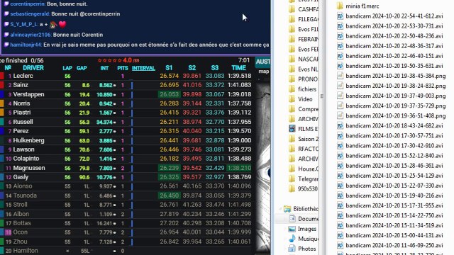Viewport: 454px width, 255px height.
Task: Select image bandicam 2024-10-20 19-38-45-384.png
Action: (x=392, y=76)
